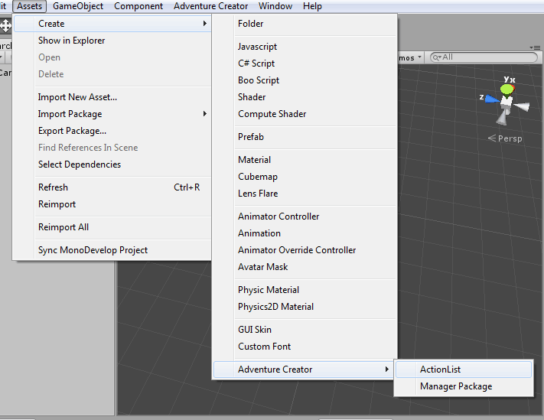544x420 pixels.
Task: Open the Window menu
Action: click(275, 6)
